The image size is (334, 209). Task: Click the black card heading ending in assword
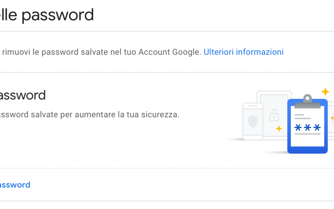23,95
